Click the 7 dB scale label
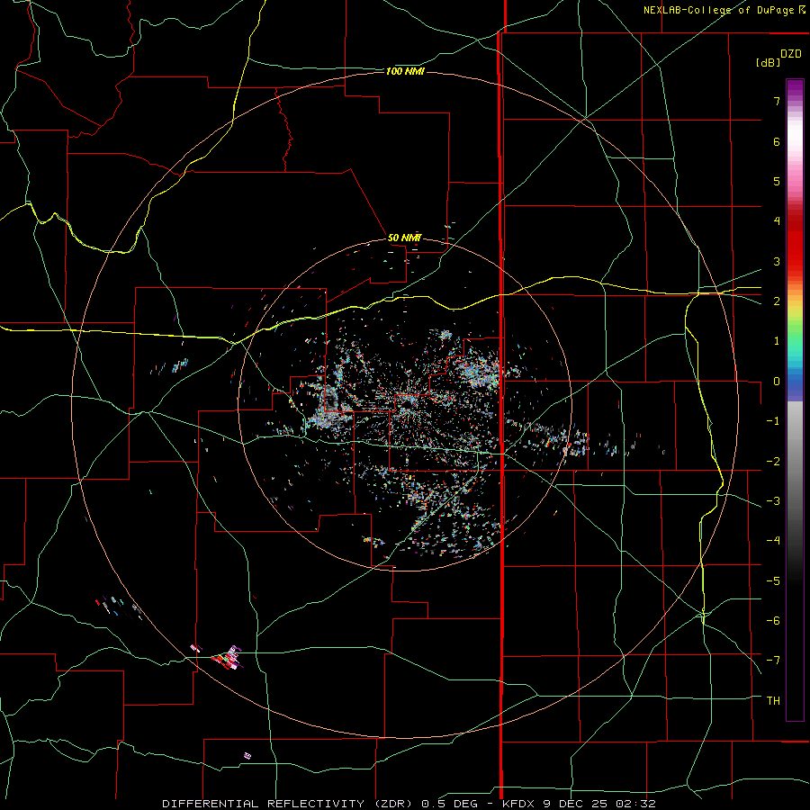Viewport: 810px width, 810px height. pos(777,101)
